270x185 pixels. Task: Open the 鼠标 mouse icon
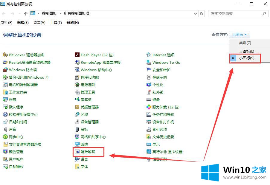tap(77, 129)
